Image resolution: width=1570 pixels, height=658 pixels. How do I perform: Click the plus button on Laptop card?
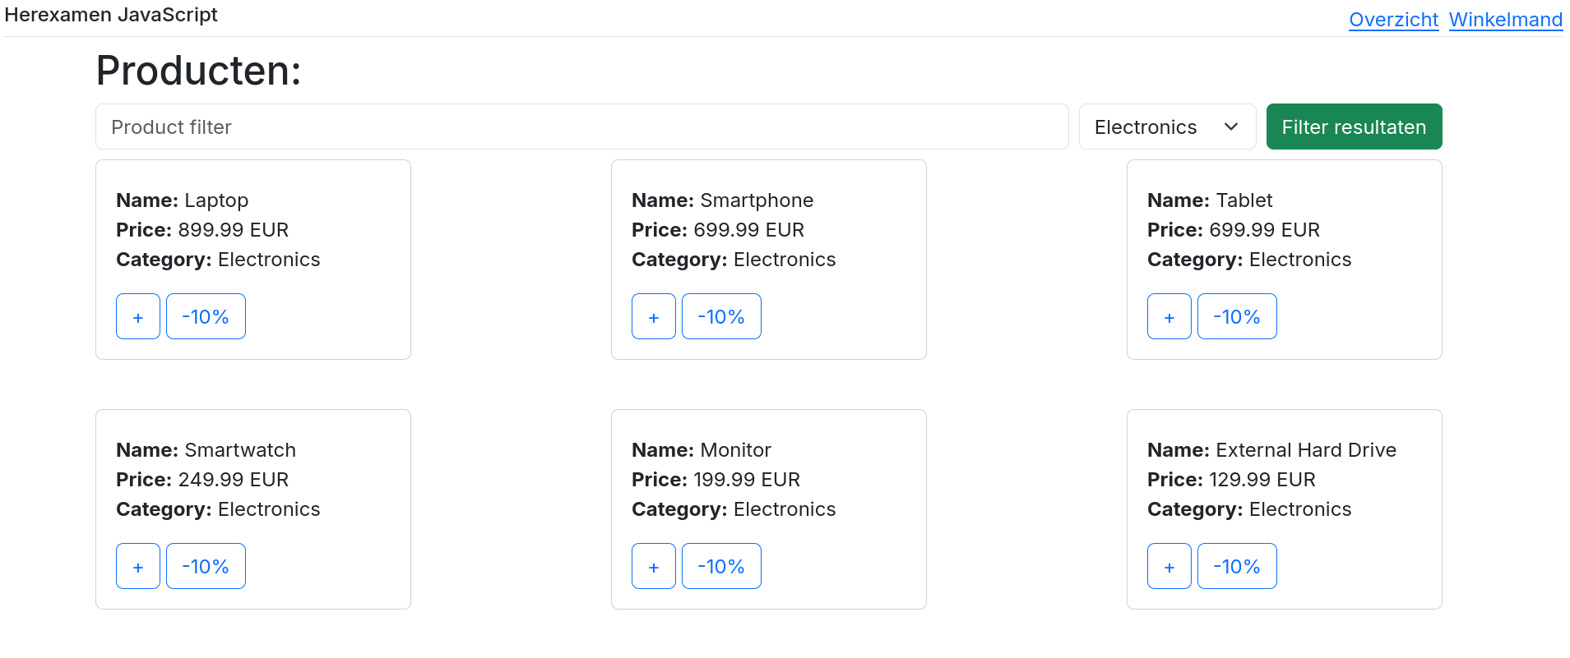pyautogui.click(x=138, y=316)
